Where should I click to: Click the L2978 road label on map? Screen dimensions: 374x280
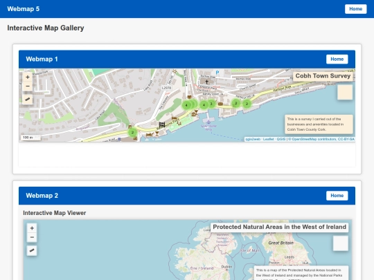[x=166, y=88]
